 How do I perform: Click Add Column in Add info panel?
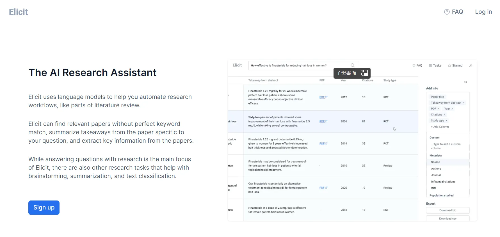440,127
